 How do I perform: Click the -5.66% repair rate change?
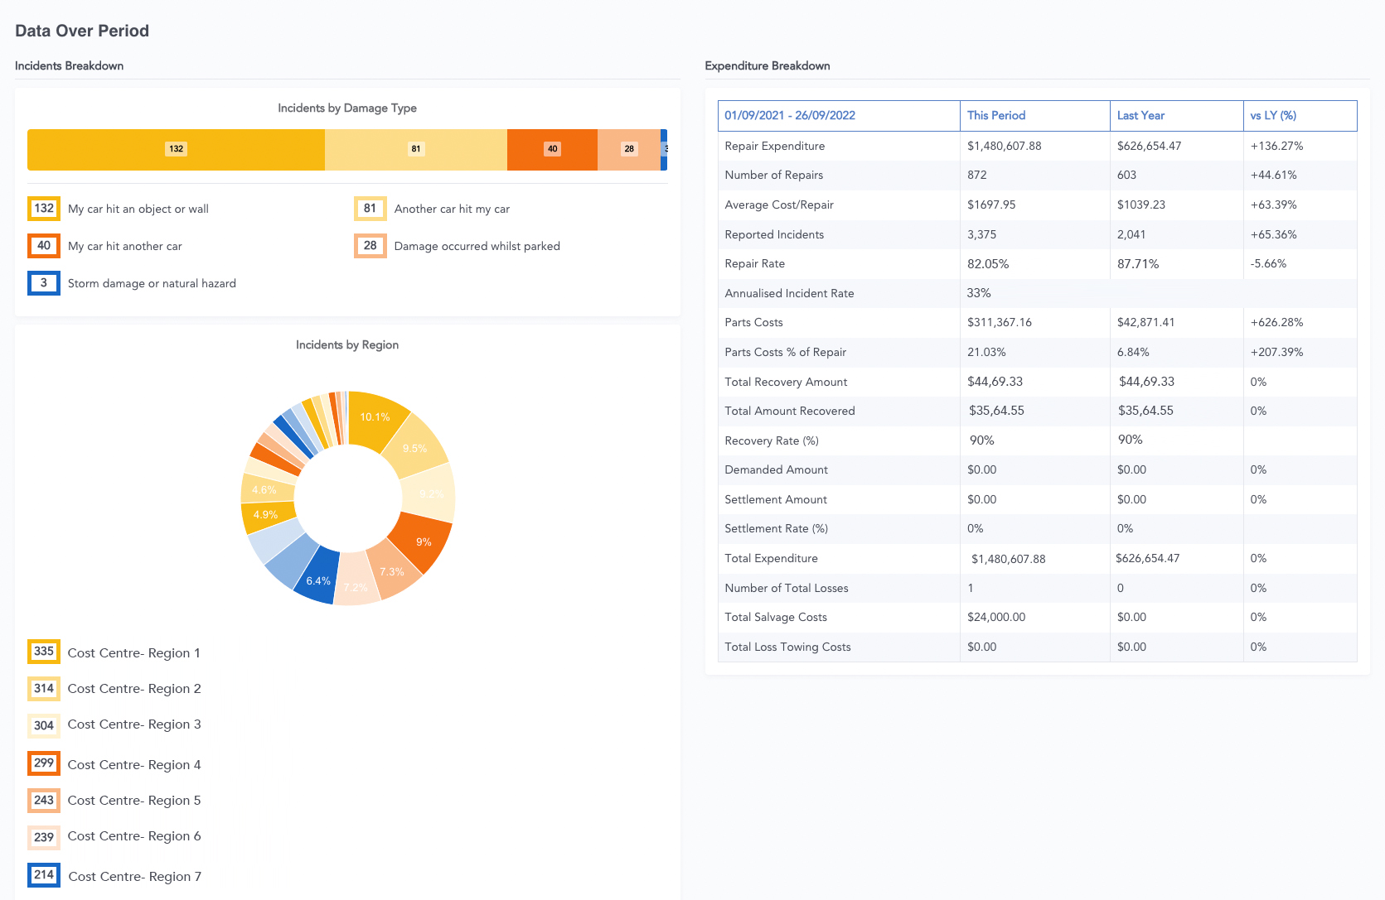tap(1268, 263)
